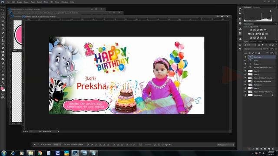
Task: Add Vibrance adjustment icon
Action: pos(265,30)
